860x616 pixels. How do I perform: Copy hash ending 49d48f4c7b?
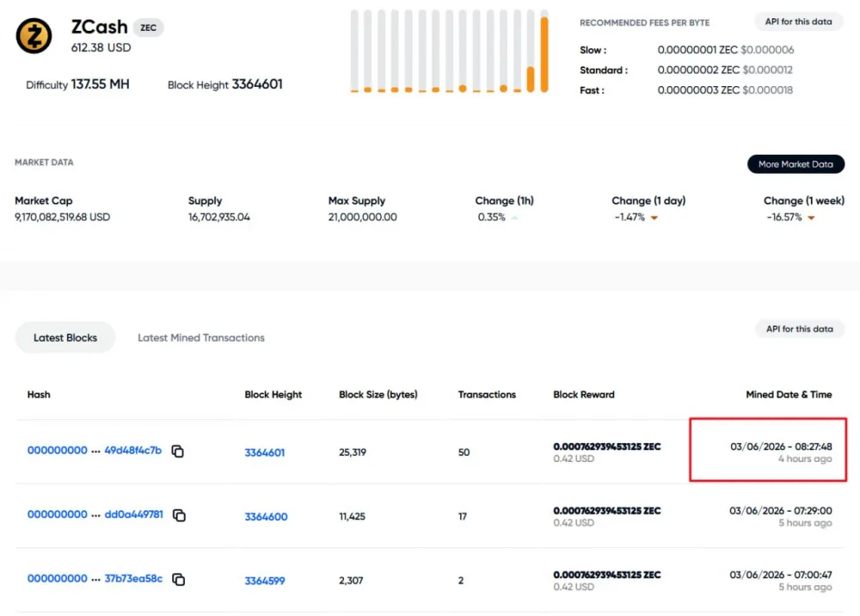[178, 451]
